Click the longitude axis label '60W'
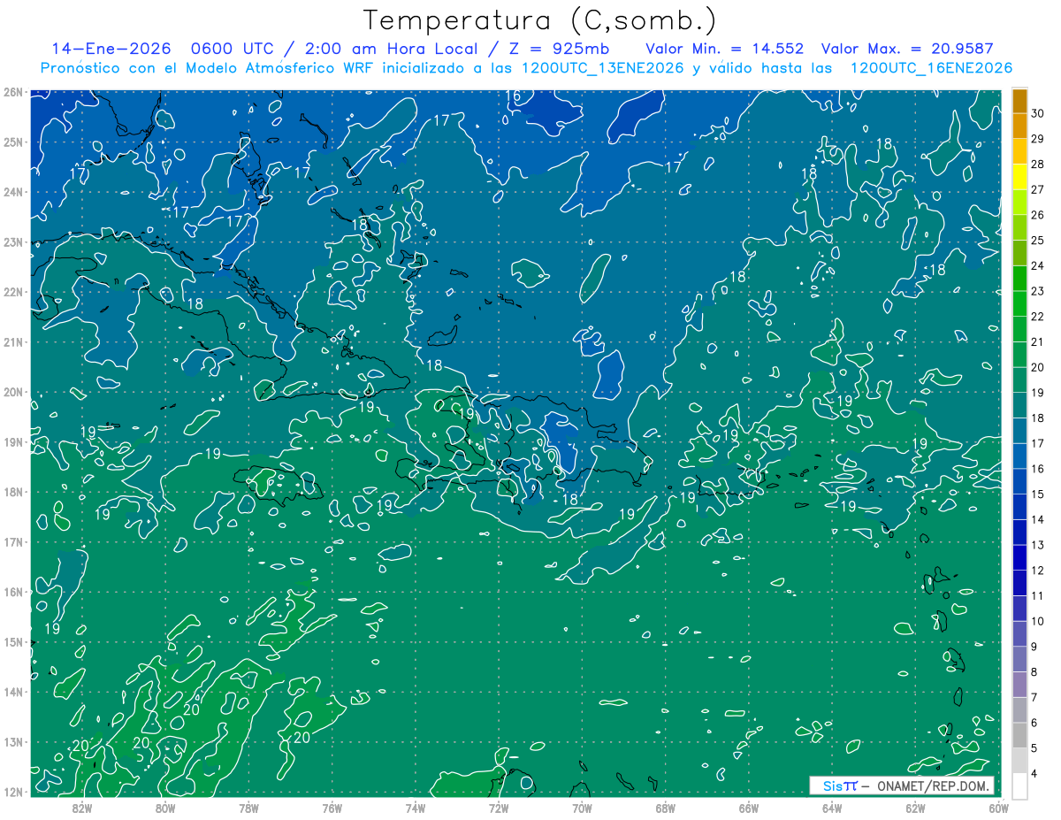 (x=998, y=808)
